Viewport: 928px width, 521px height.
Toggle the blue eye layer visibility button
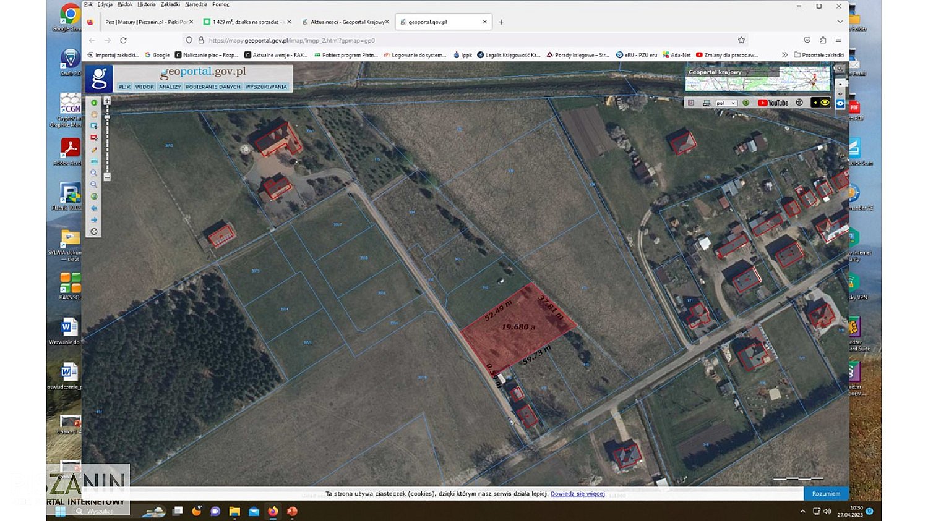[x=840, y=104]
